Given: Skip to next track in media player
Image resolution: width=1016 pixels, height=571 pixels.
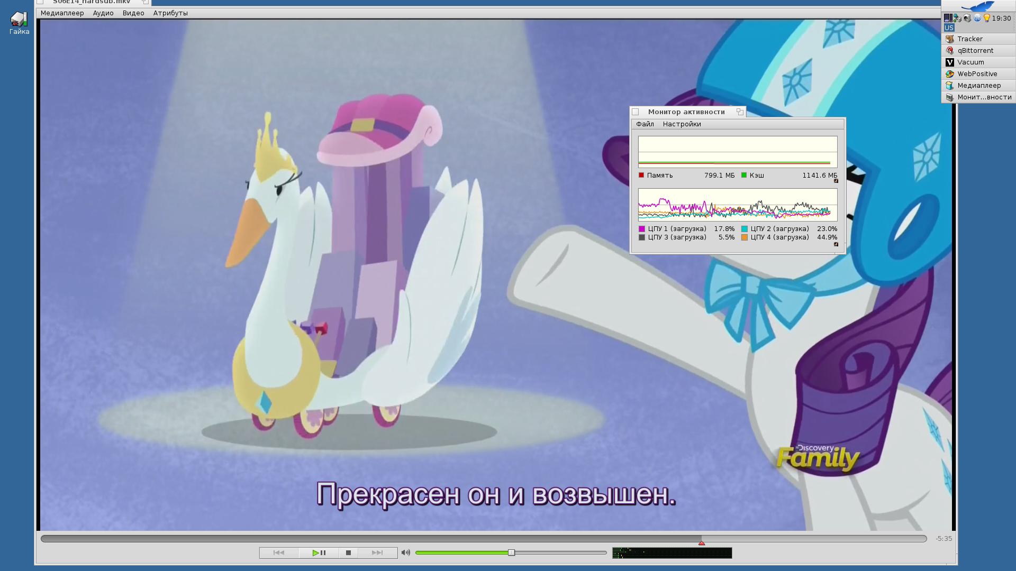Looking at the screenshot, I should coord(377,552).
